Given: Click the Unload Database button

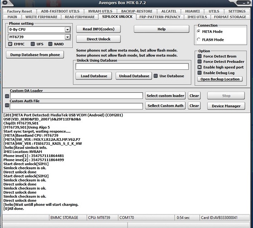Looking at the screenshot, I should 134,76.
